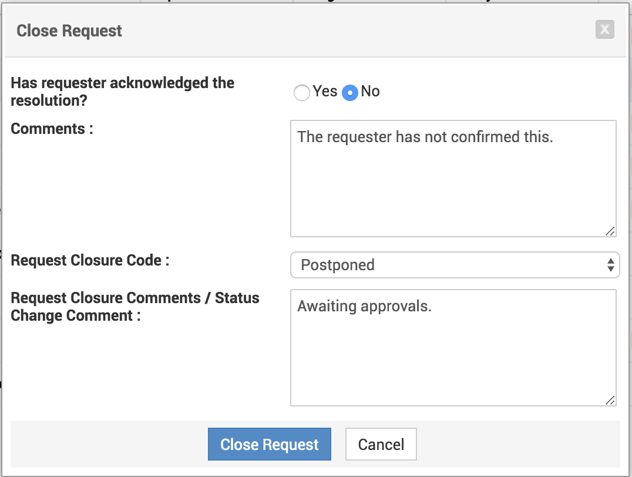Focus the Request Closure Comments text area
This screenshot has height=477, width=632.
pyautogui.click(x=453, y=358)
